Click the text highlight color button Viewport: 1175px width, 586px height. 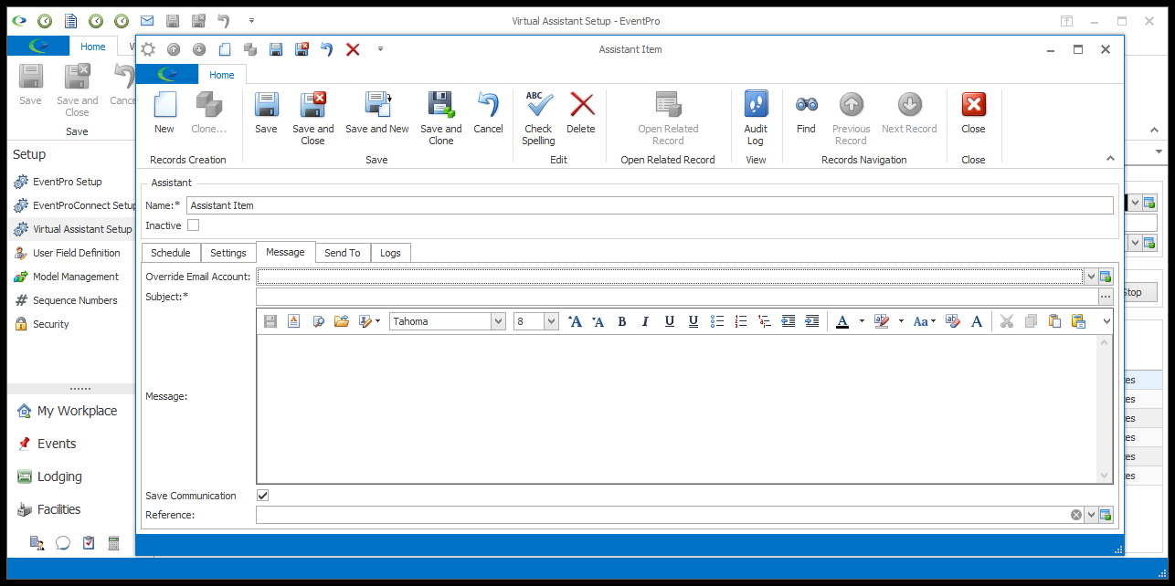click(x=882, y=321)
